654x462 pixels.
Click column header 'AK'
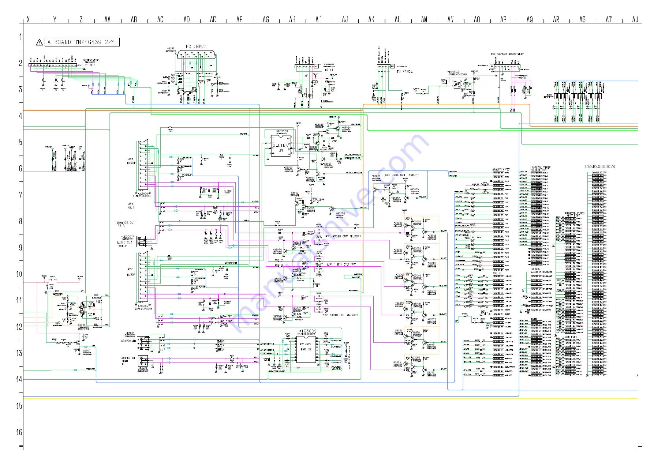pyautogui.click(x=371, y=19)
